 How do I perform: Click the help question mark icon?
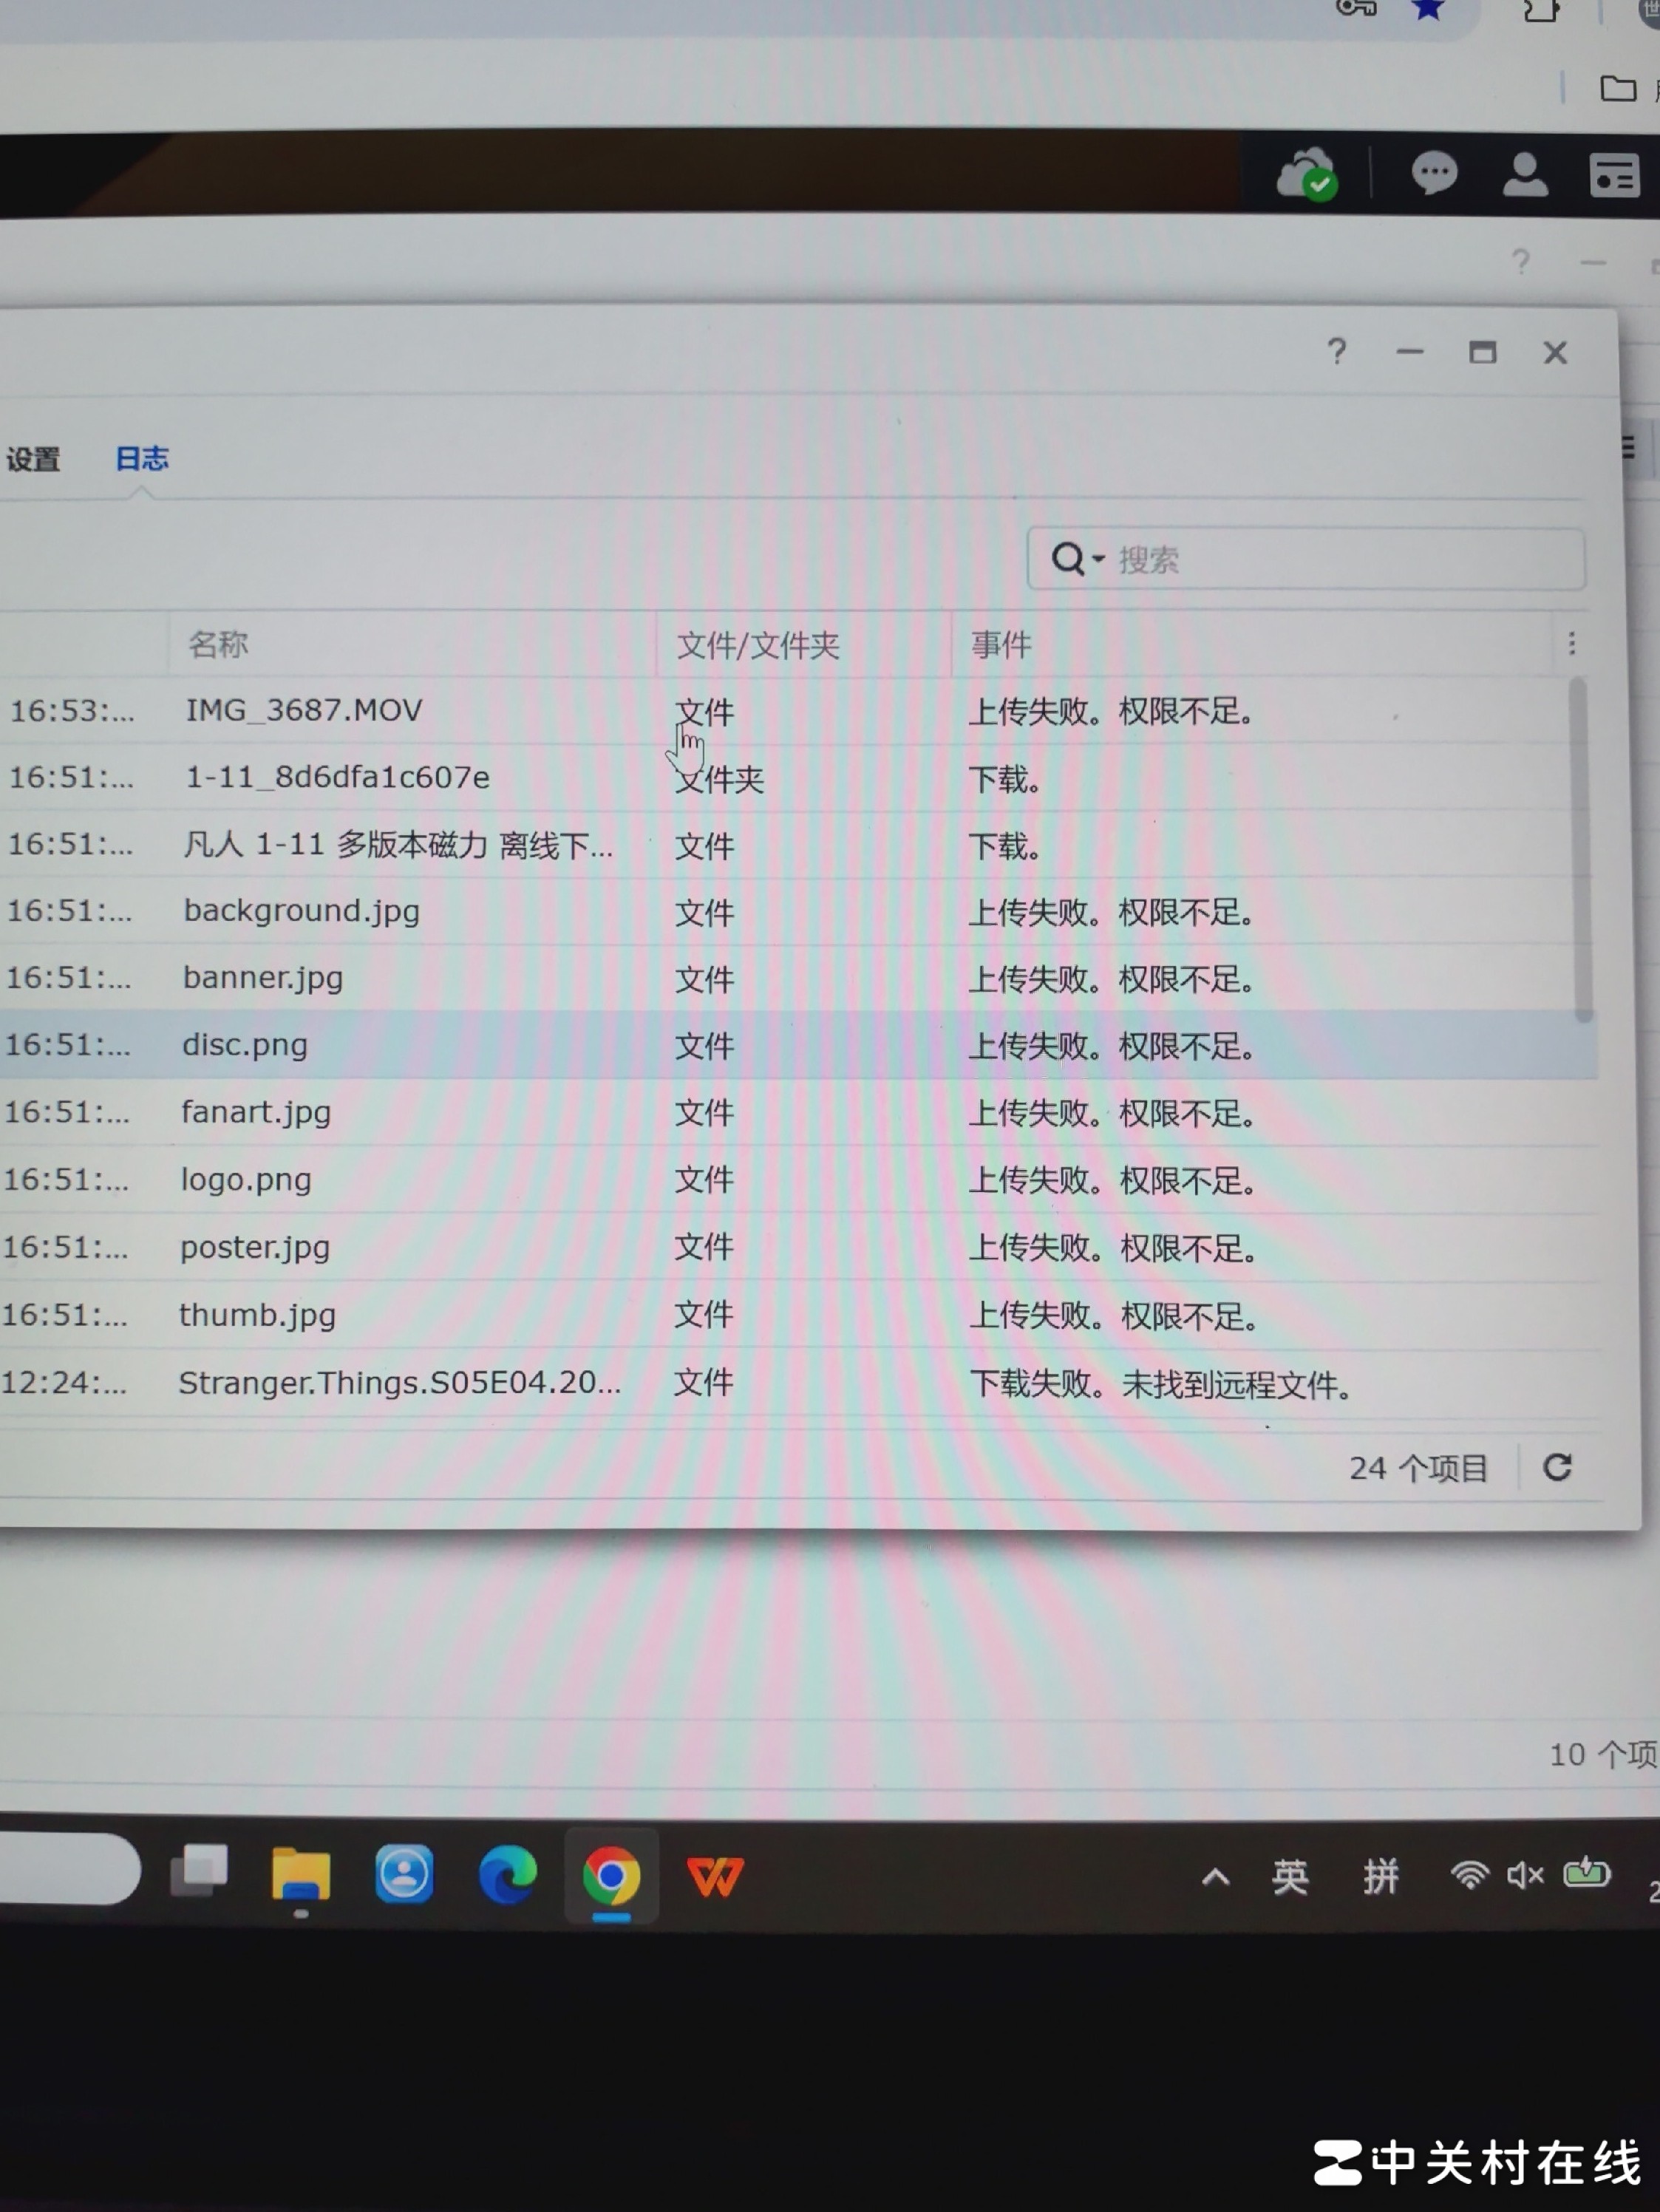tap(1336, 352)
